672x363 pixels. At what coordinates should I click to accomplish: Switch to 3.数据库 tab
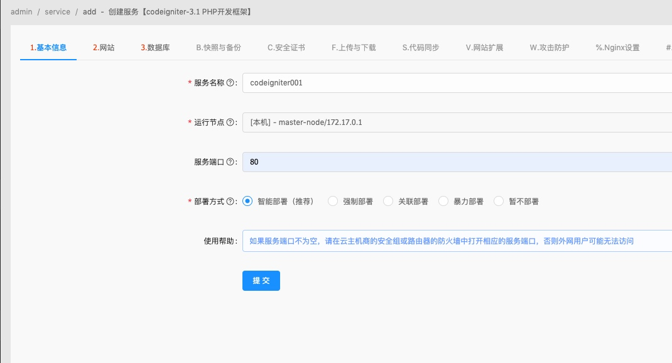point(155,48)
